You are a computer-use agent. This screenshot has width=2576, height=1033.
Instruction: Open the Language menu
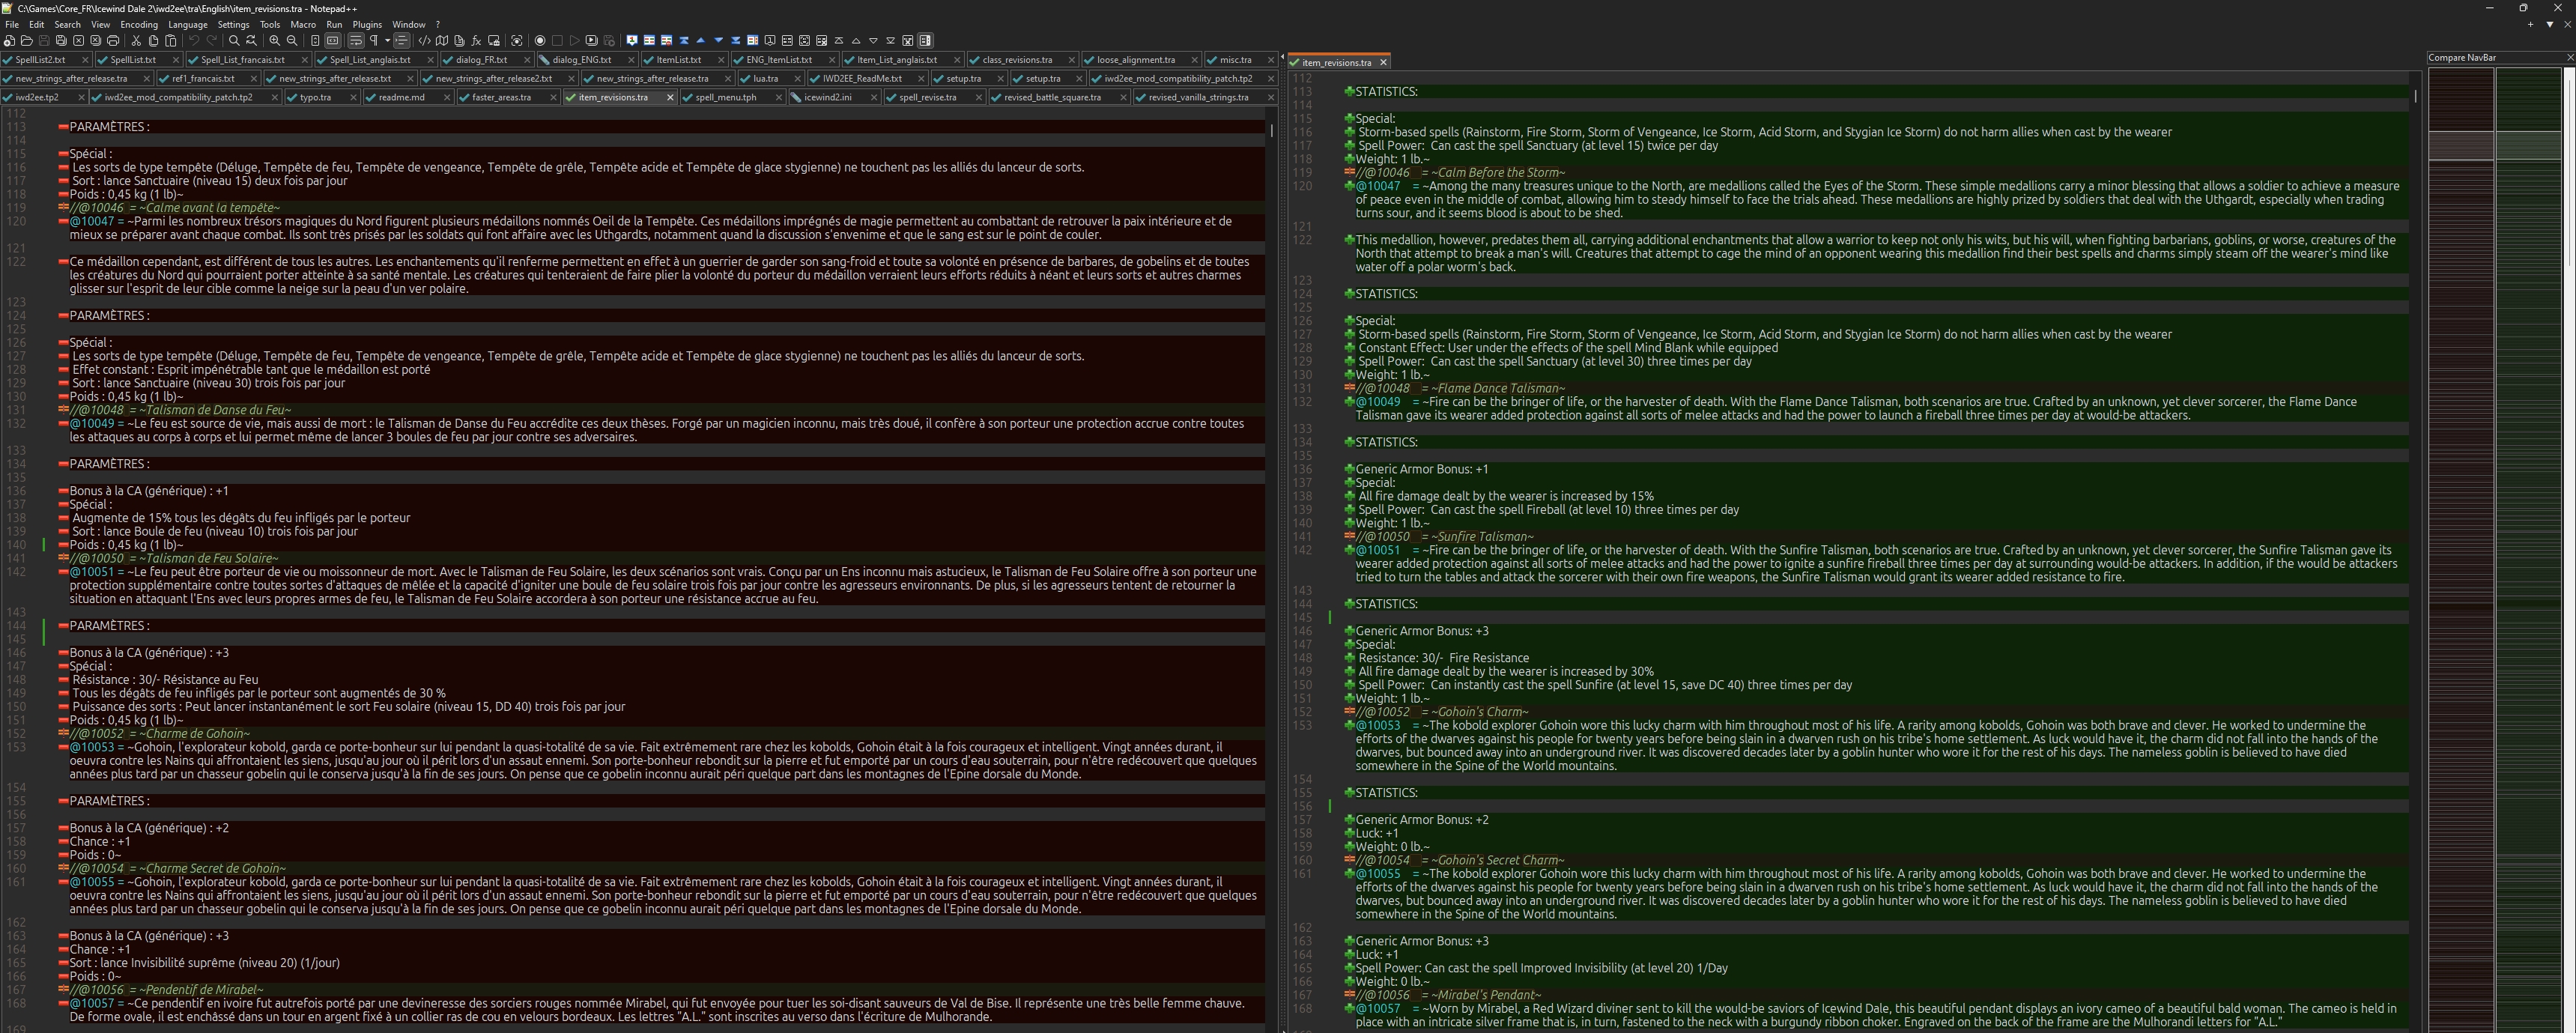(188, 24)
